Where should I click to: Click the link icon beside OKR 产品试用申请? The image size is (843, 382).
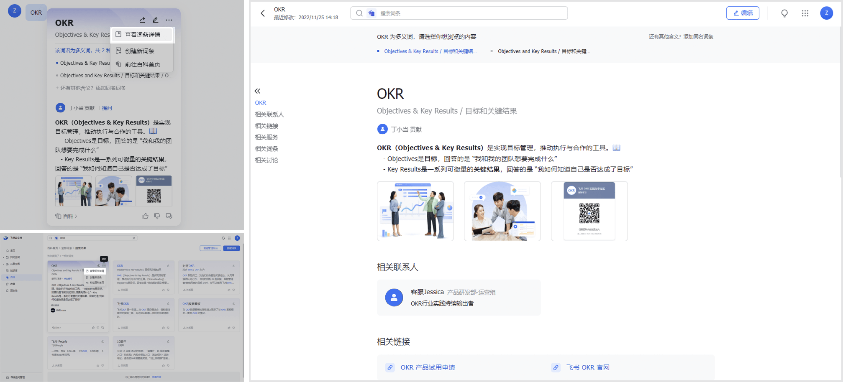click(390, 367)
